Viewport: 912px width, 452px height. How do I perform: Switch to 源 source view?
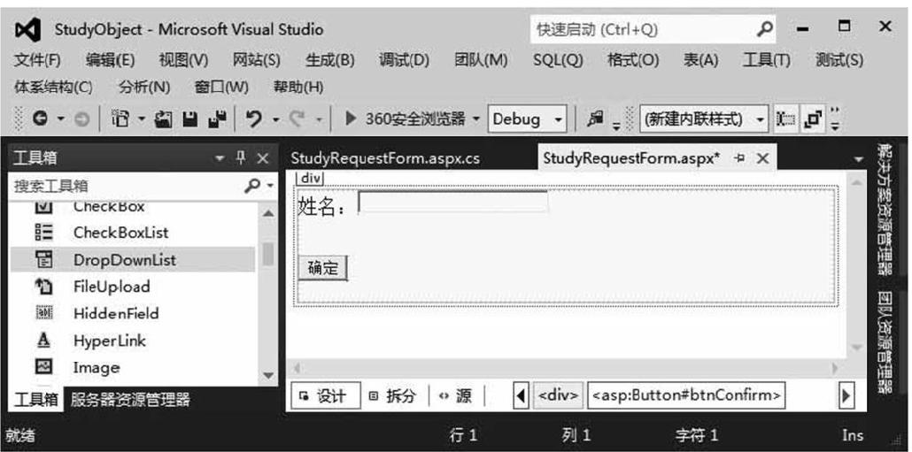[x=455, y=396]
